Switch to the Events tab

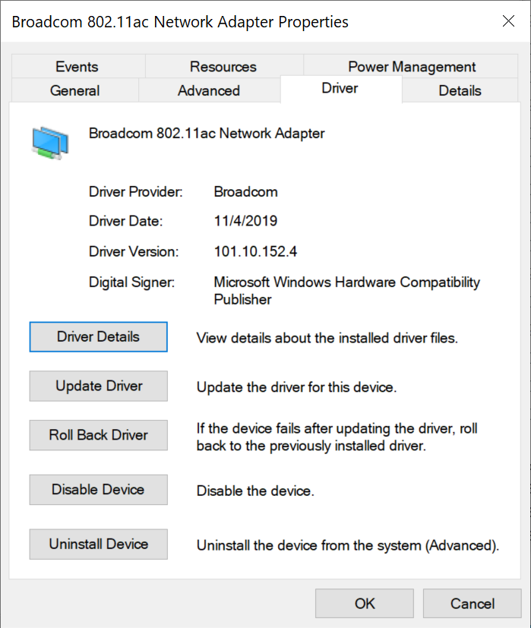click(x=77, y=67)
